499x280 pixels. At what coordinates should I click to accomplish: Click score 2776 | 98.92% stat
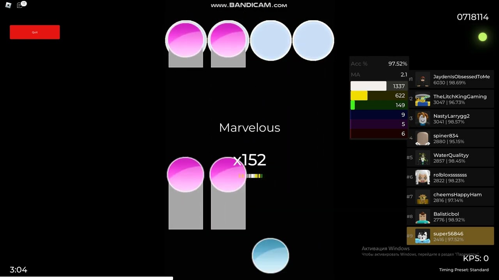tap(449, 220)
